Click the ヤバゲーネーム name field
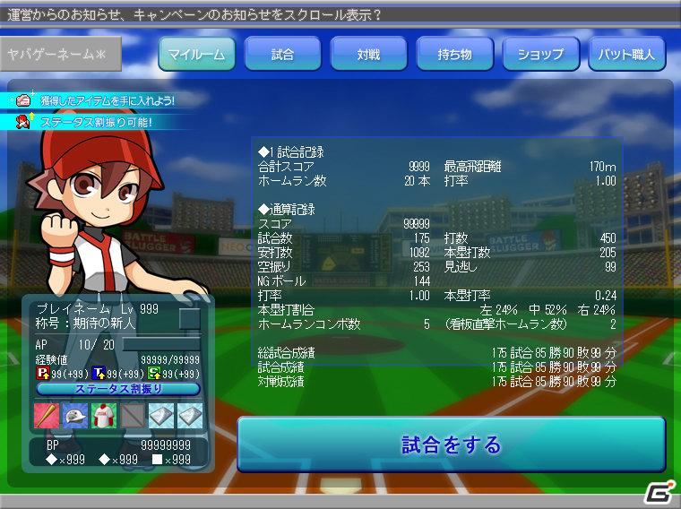Screen dimensions: 681x509 [61, 55]
